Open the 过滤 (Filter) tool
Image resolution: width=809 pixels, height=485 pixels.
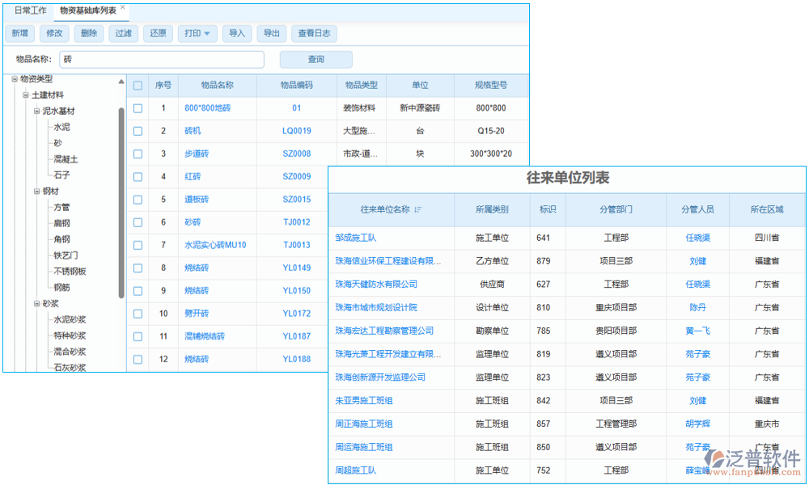coord(123,33)
